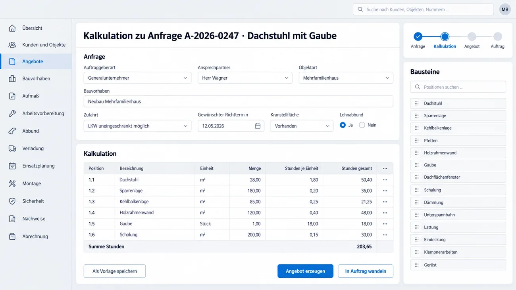Open the MB user avatar
Viewport: 516px width, 290px height.
pyautogui.click(x=505, y=10)
